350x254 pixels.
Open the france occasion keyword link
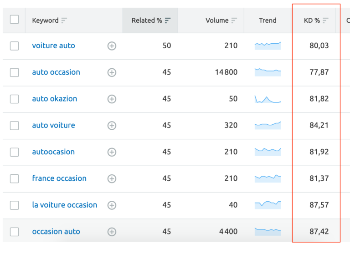(x=59, y=178)
